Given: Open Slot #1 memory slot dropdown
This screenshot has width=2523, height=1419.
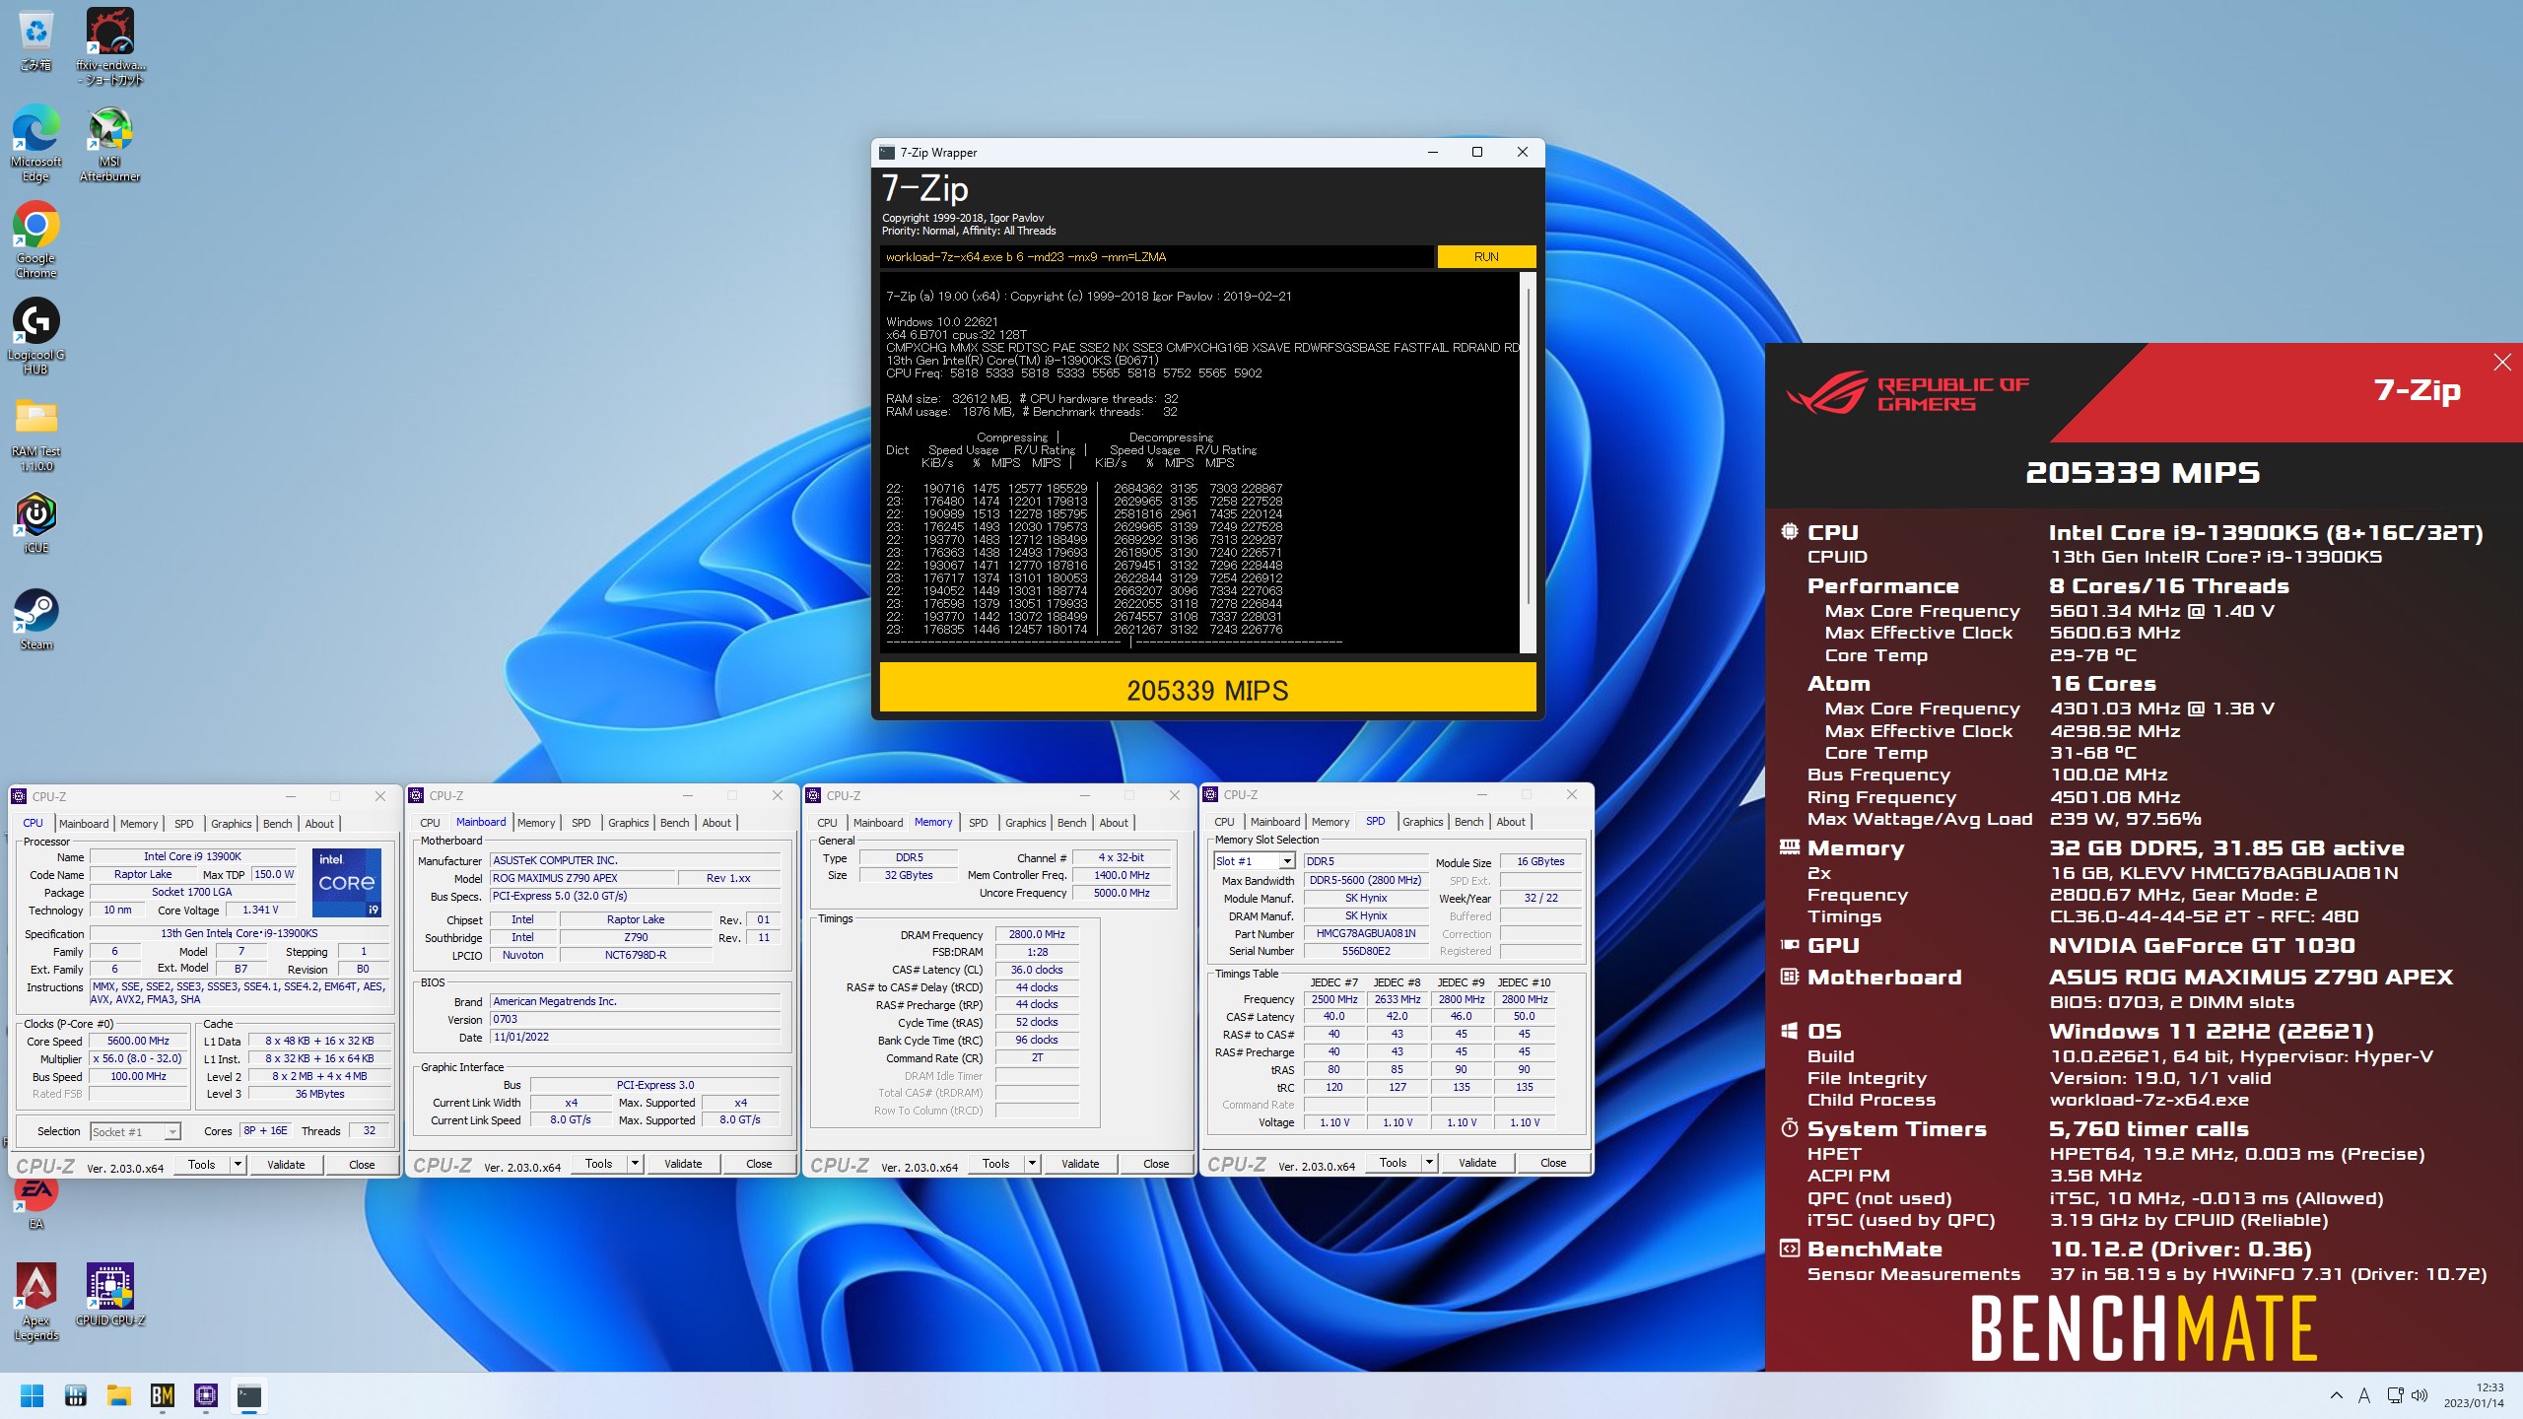Looking at the screenshot, I should point(1255,861).
